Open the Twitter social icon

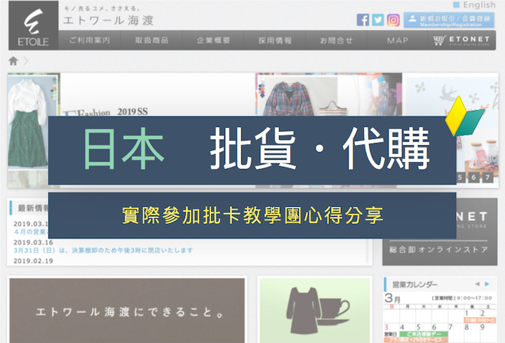378,20
